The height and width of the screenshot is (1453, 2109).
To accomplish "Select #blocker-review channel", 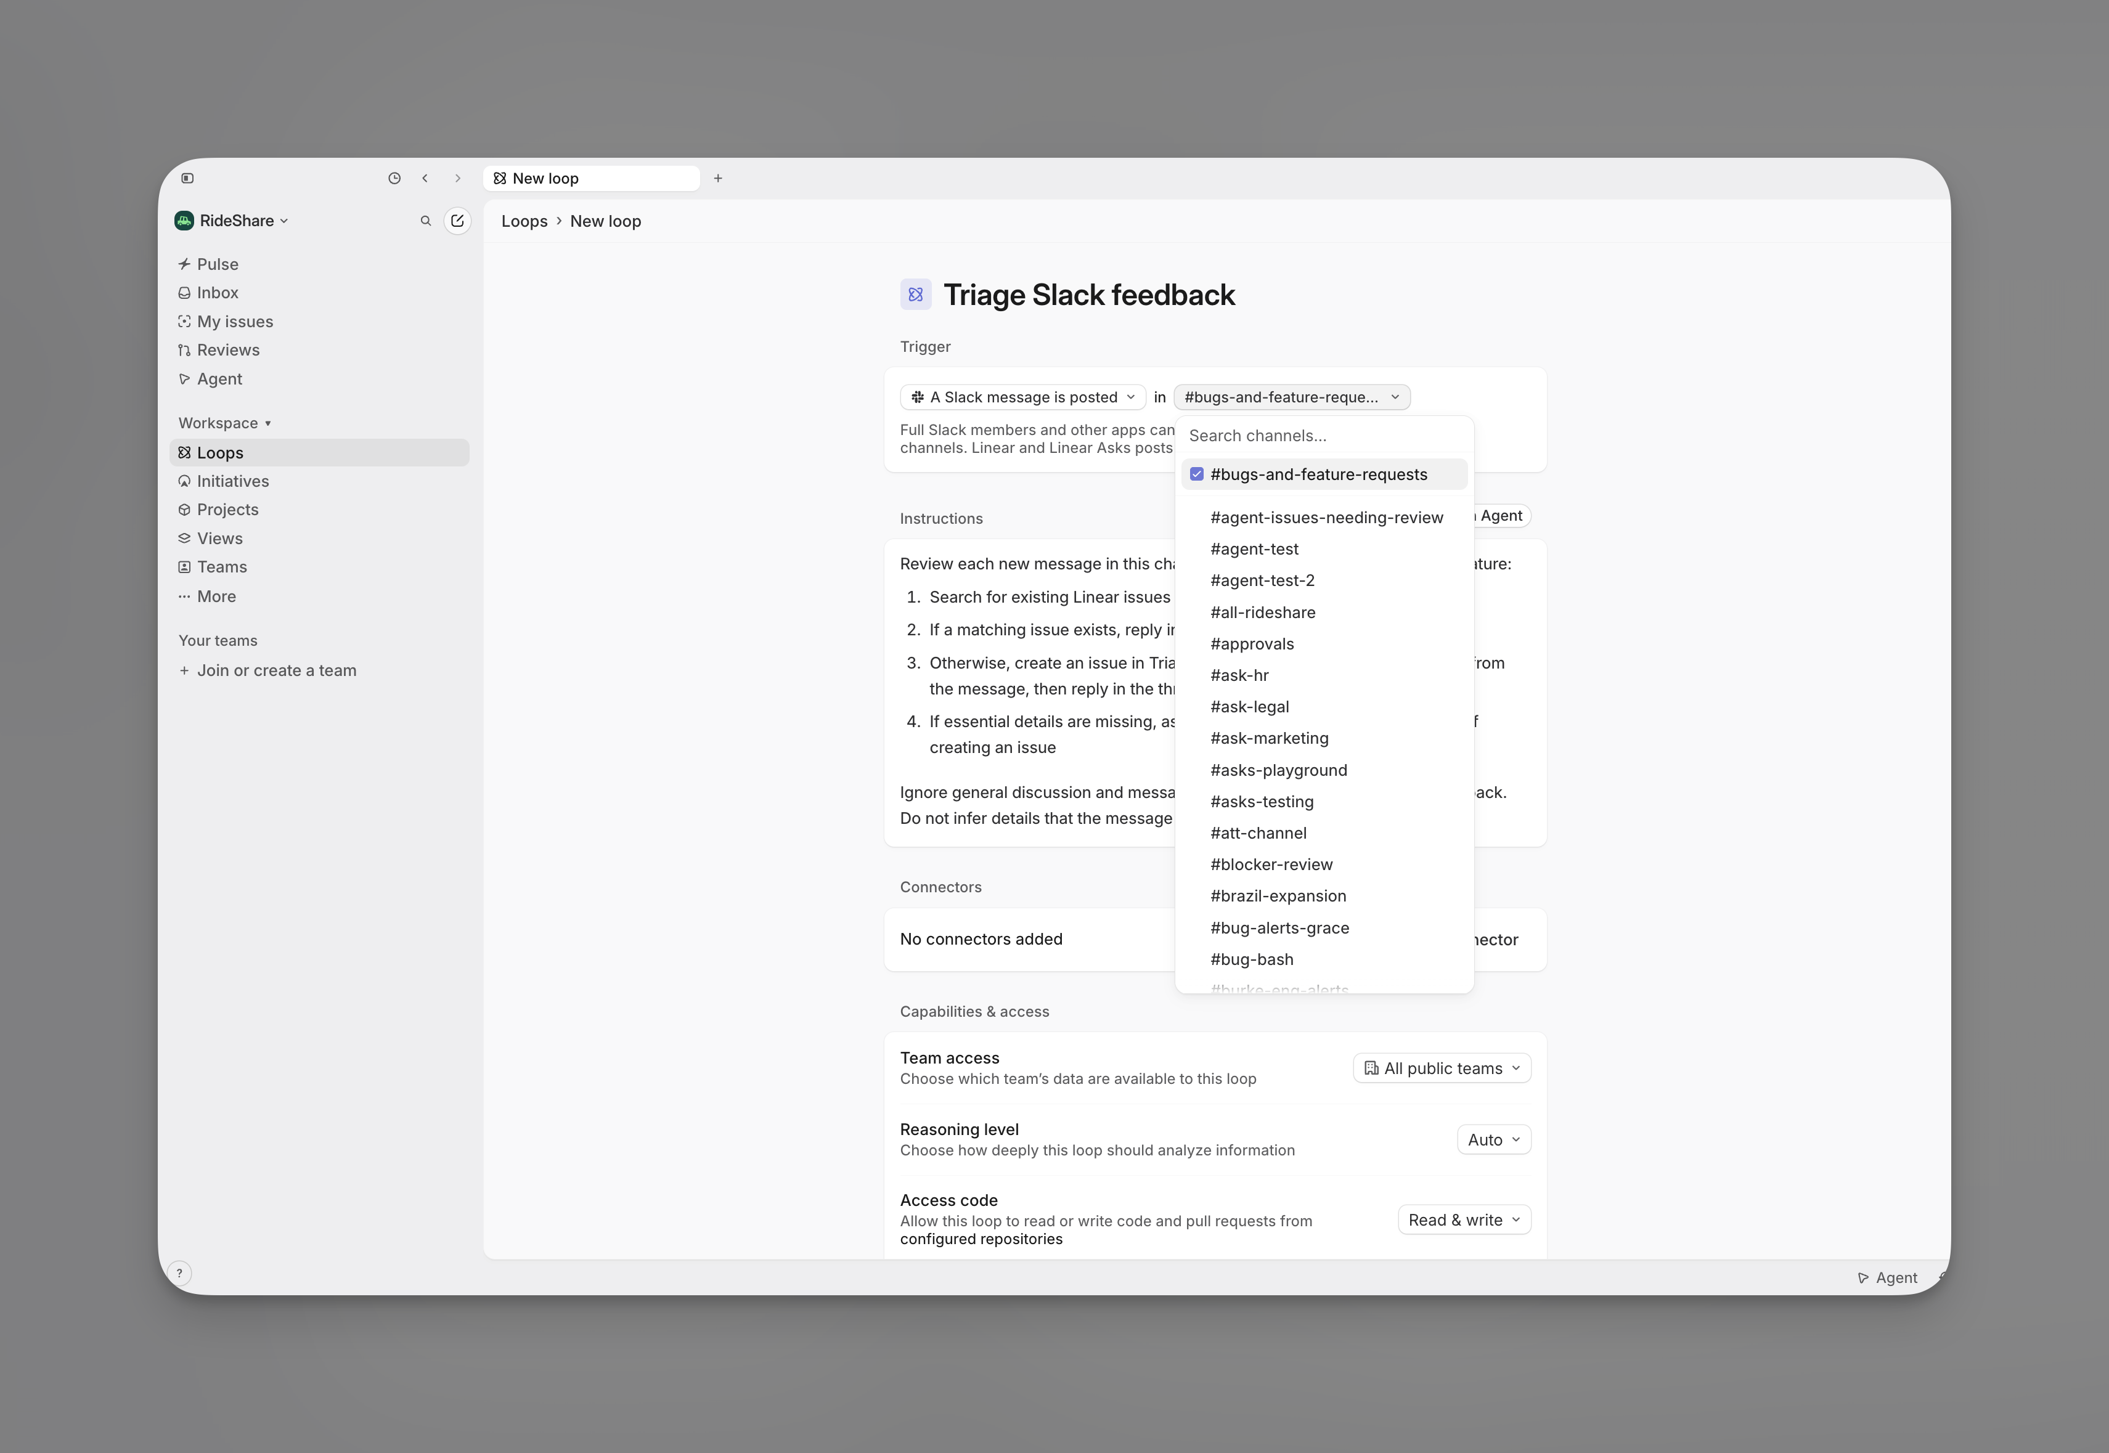I will [x=1324, y=865].
